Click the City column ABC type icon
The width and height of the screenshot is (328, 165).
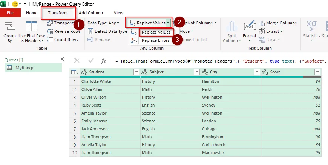205,72
